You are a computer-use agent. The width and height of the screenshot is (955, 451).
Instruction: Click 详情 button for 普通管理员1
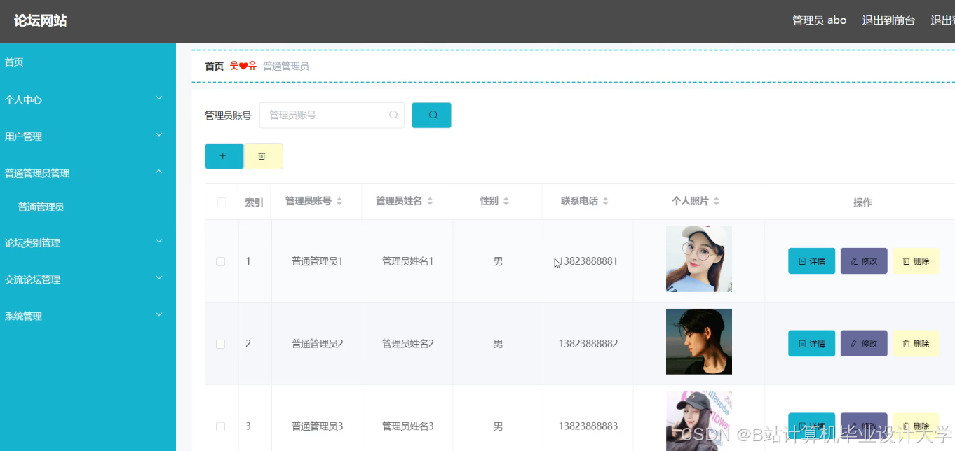(811, 261)
